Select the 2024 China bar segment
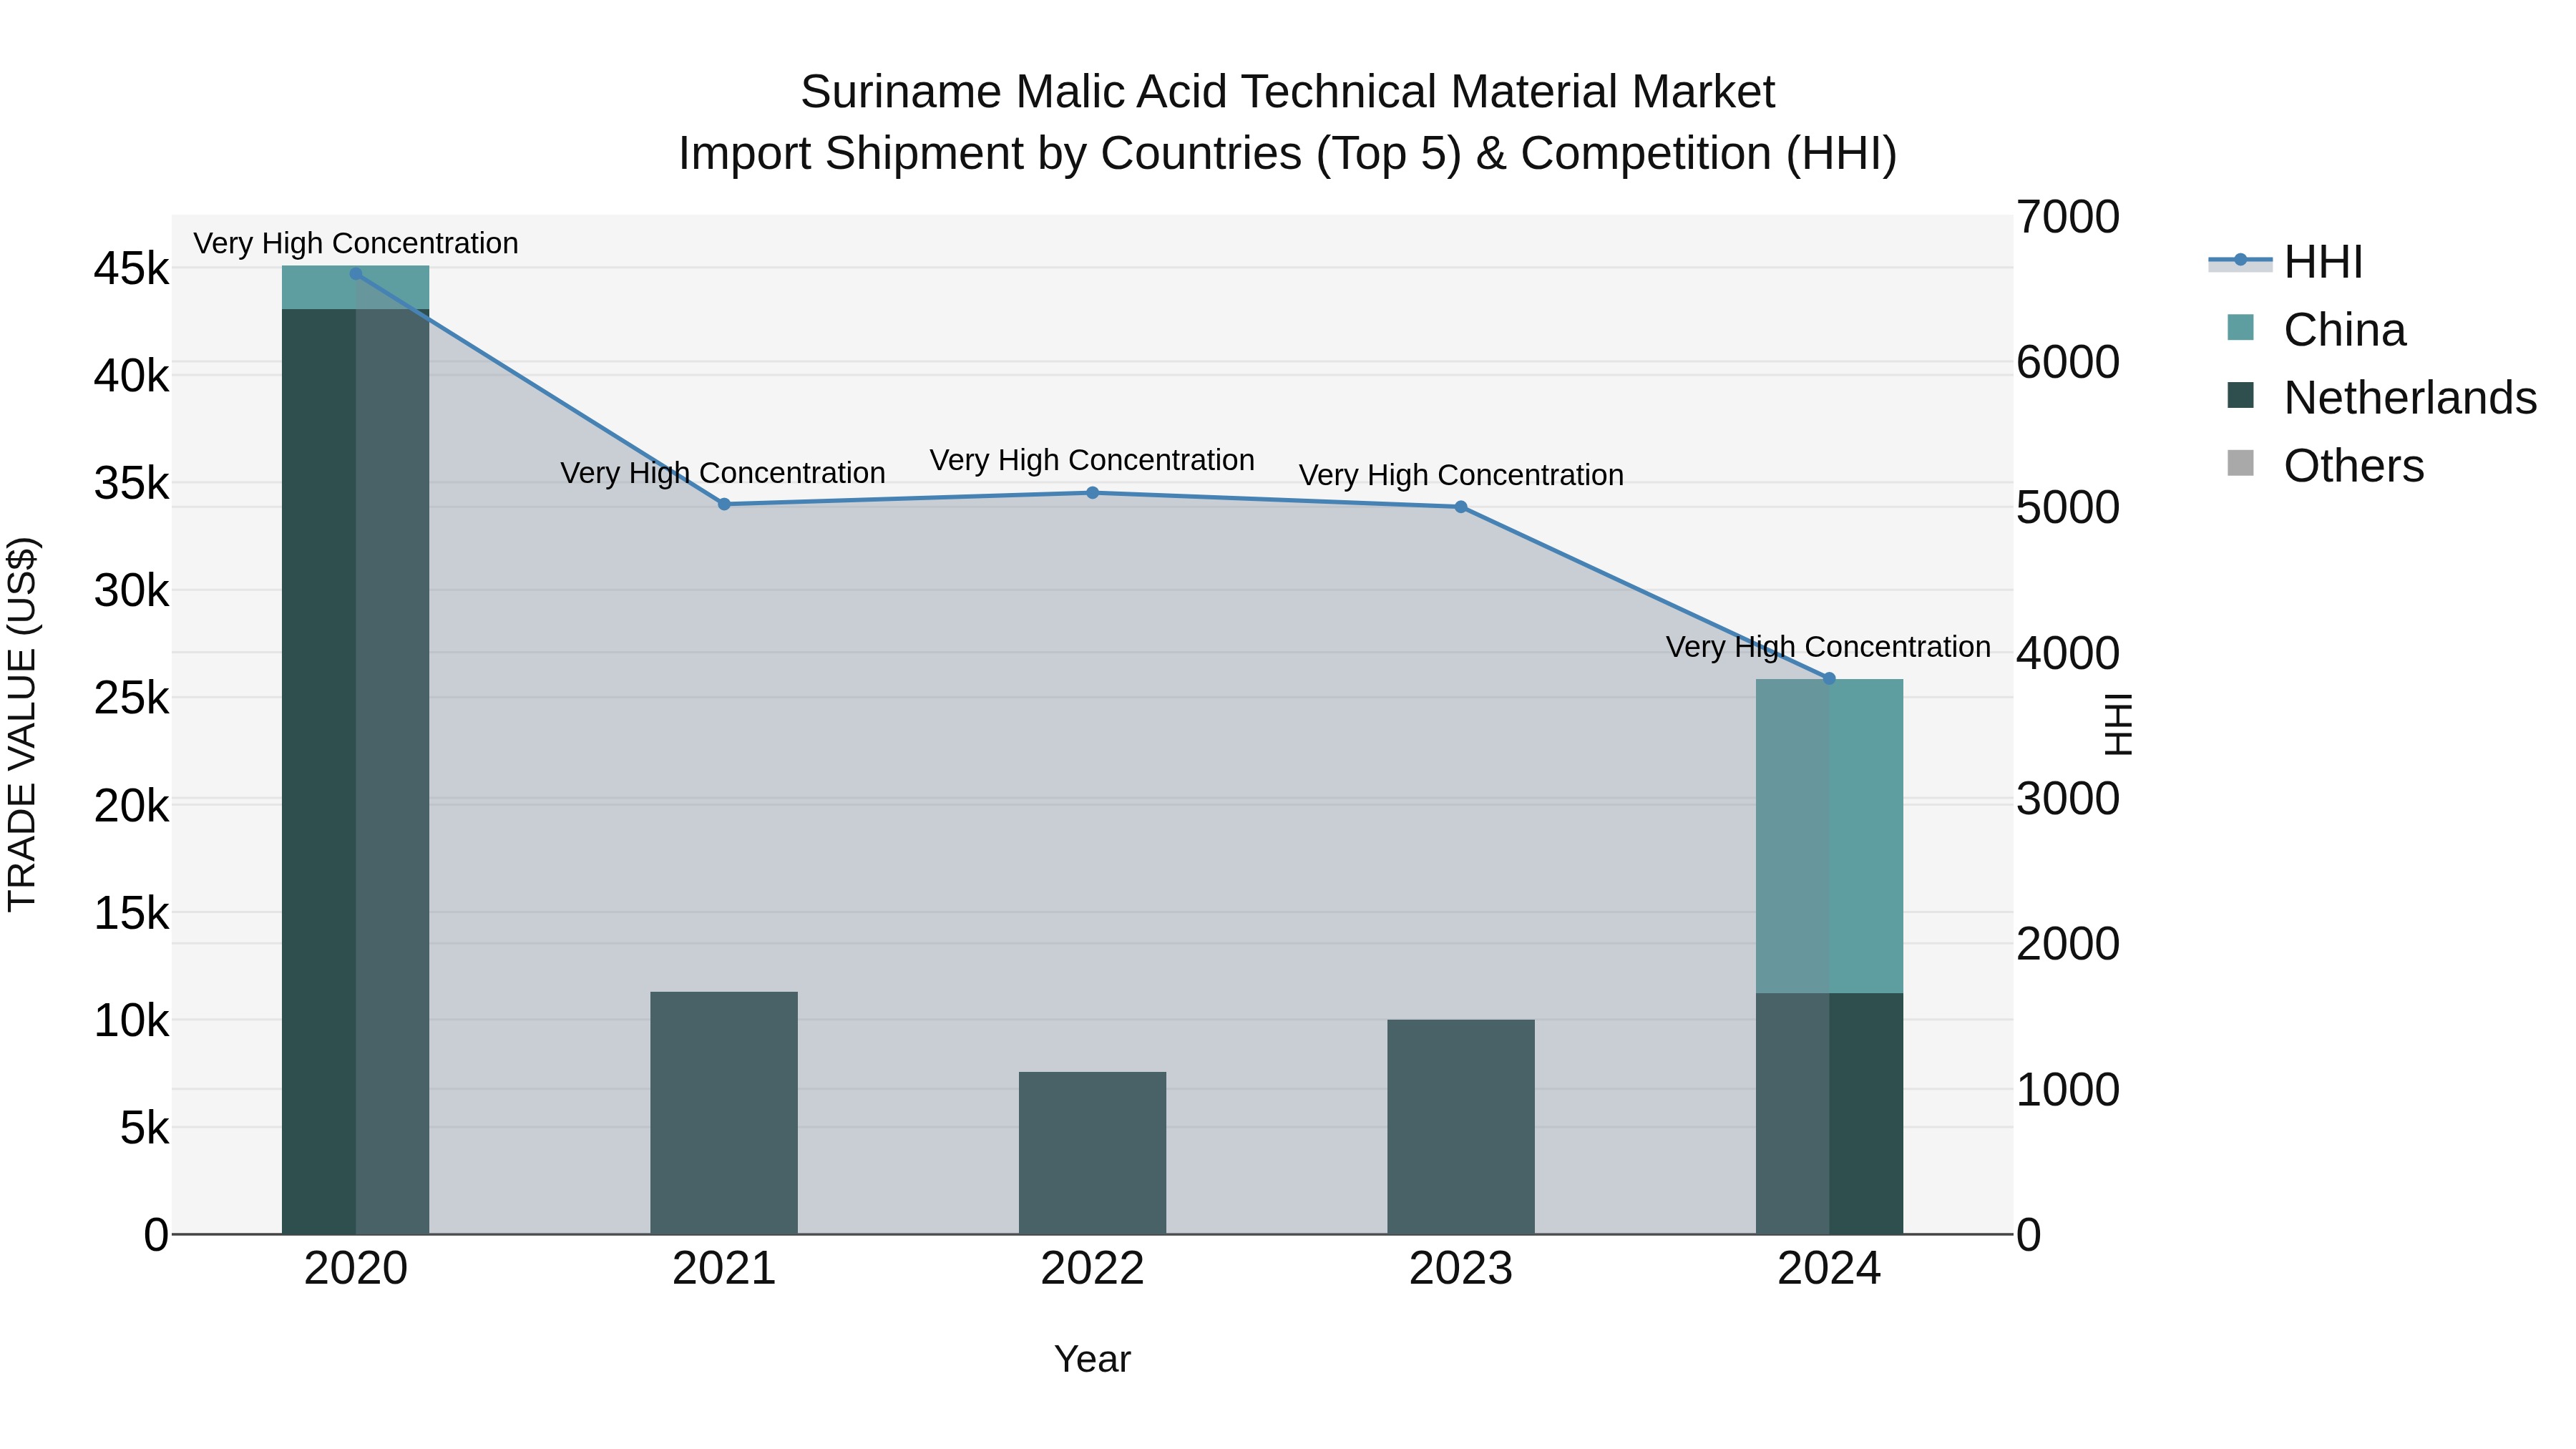The width and height of the screenshot is (2576, 1449). tap(1829, 836)
